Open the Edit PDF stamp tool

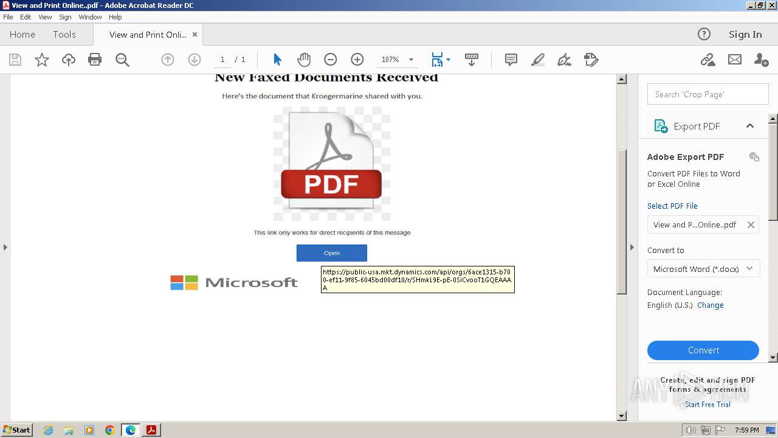coord(591,60)
